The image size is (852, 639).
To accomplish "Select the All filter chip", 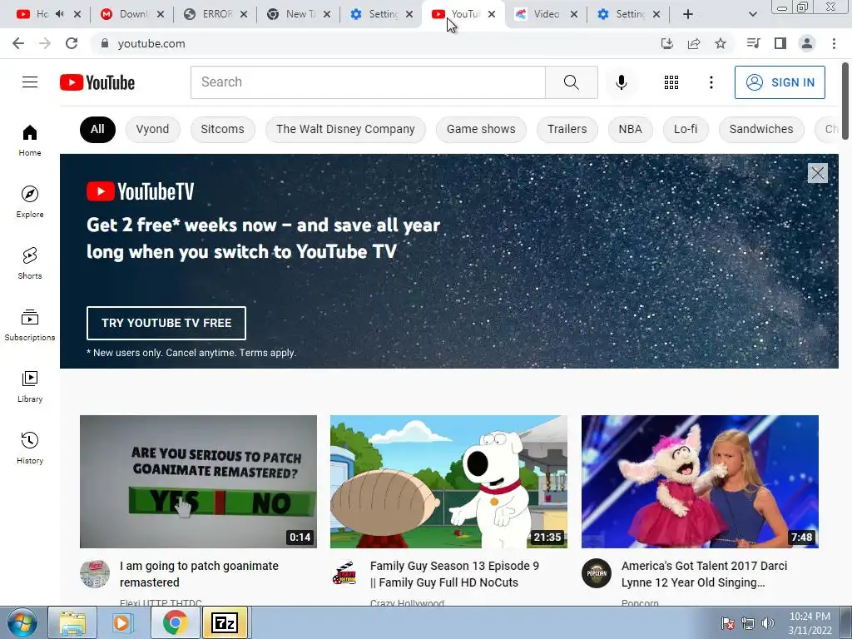I will coord(97,129).
